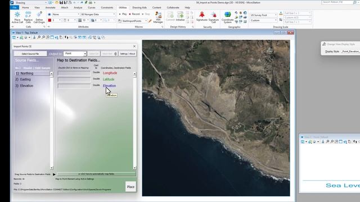The image size is (360, 202).
Task: Click the Place Active Cell tool
Action: coord(17,17)
